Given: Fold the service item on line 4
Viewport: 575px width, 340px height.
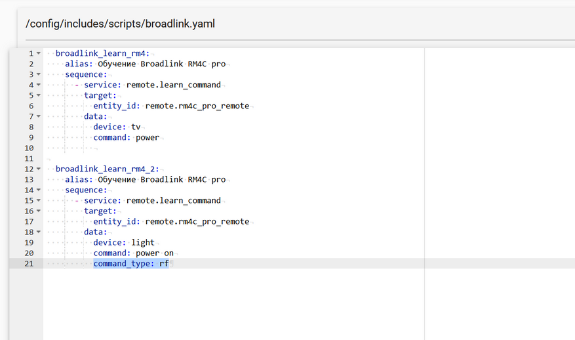Looking at the screenshot, I should tap(39, 85).
